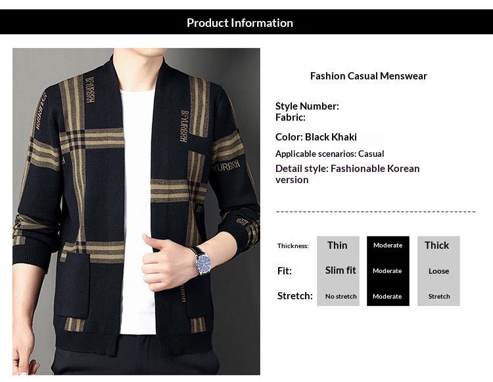Click the Stretch option in the last column

[x=438, y=297]
